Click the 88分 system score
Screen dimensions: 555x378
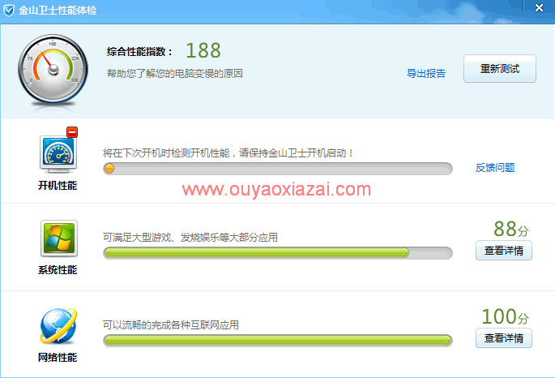pyautogui.click(x=511, y=229)
